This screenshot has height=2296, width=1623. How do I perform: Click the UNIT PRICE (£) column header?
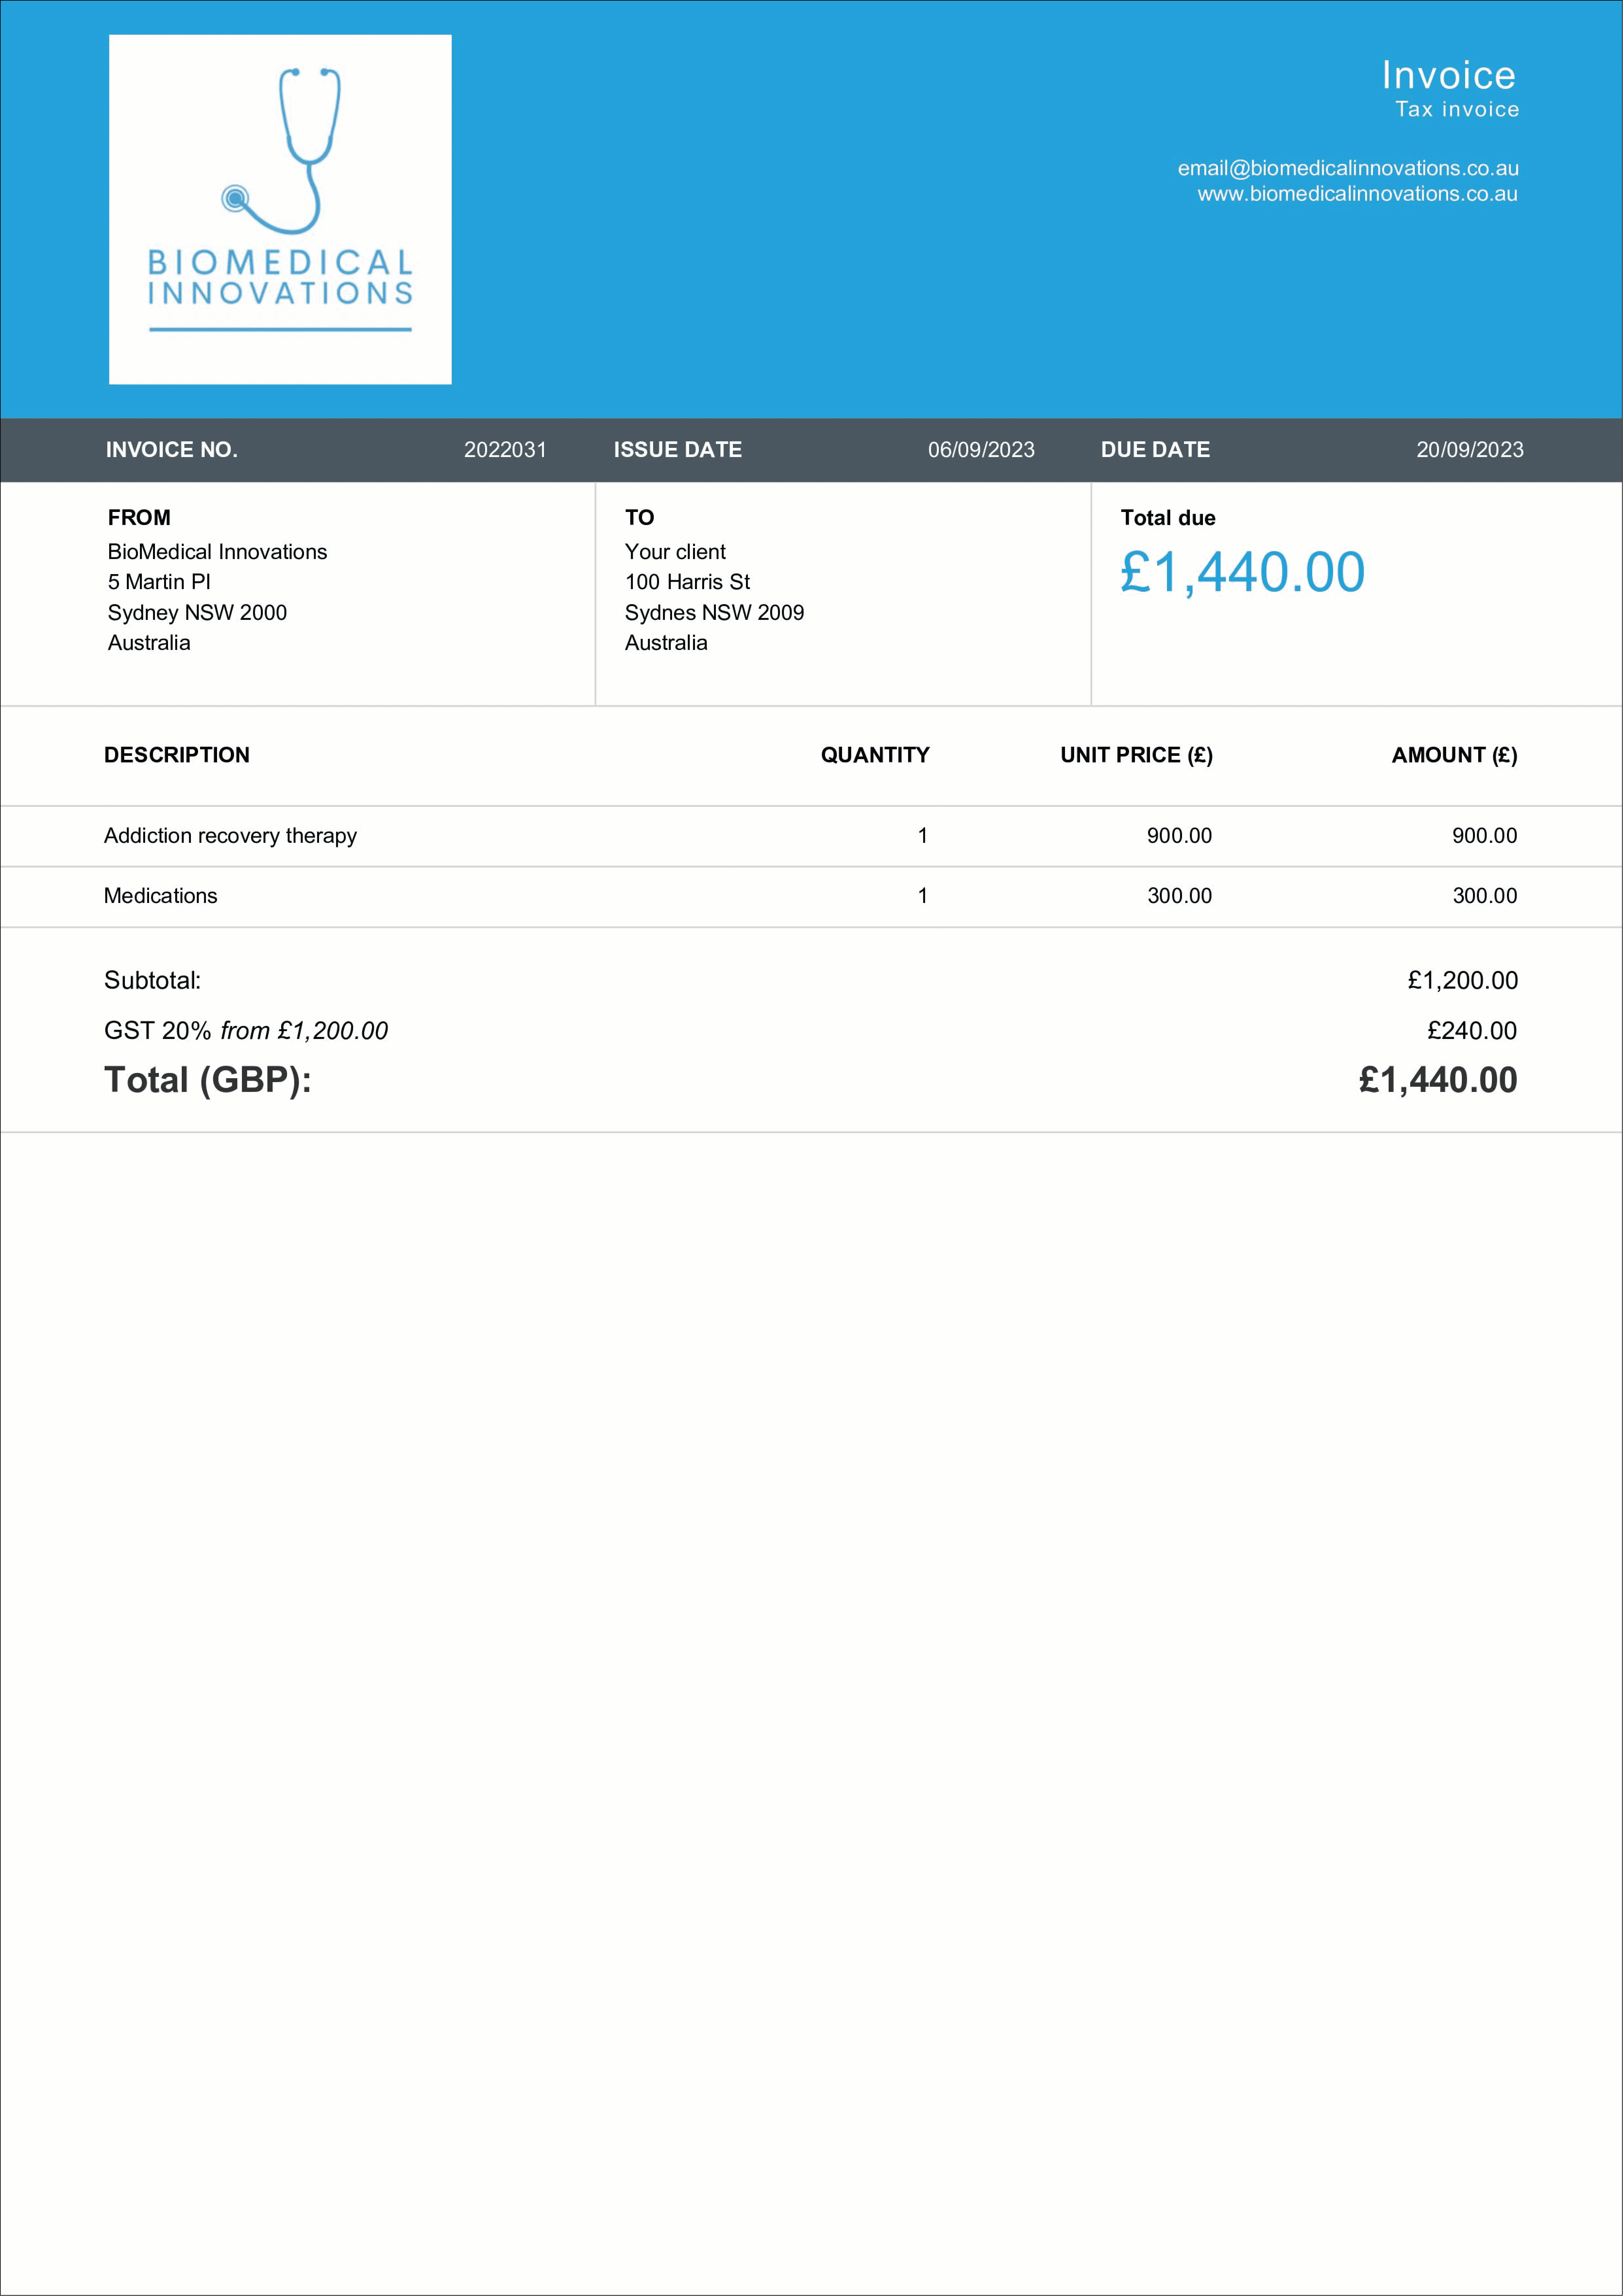tap(1136, 755)
